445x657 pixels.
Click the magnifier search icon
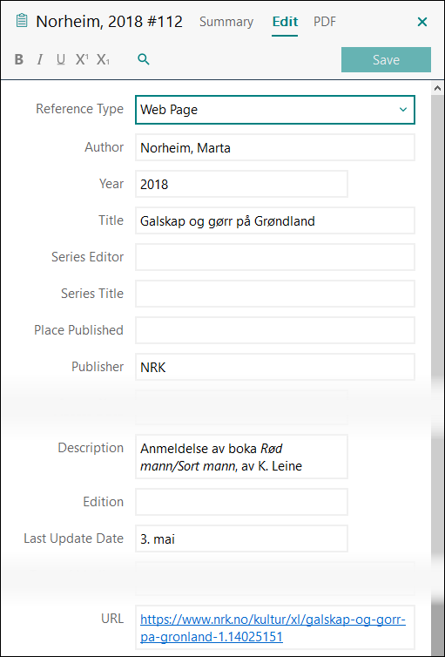coord(144,59)
